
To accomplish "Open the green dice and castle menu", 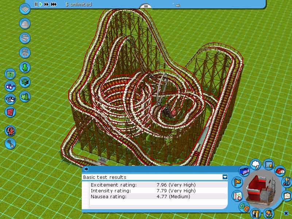I will (25, 96).
